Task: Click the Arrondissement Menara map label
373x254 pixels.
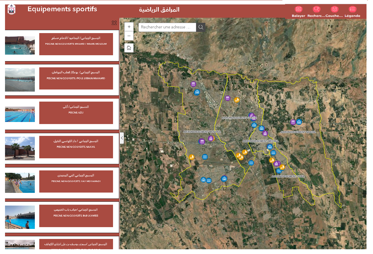Action: [x=202, y=132]
